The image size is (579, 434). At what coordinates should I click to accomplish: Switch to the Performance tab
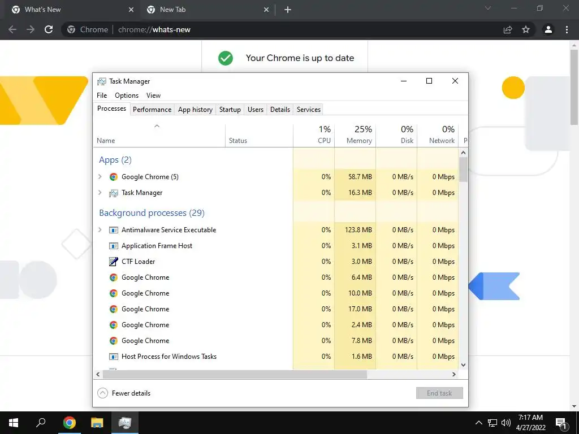coord(152,110)
